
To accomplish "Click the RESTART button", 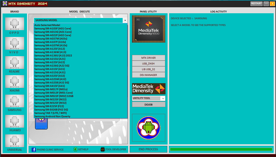I will coord(257,4).
